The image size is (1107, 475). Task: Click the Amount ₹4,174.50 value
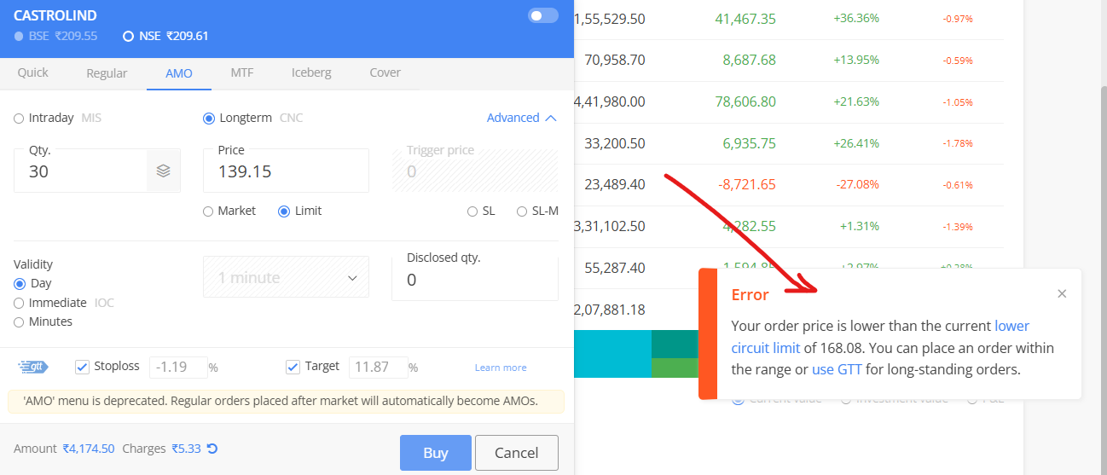coord(89,449)
